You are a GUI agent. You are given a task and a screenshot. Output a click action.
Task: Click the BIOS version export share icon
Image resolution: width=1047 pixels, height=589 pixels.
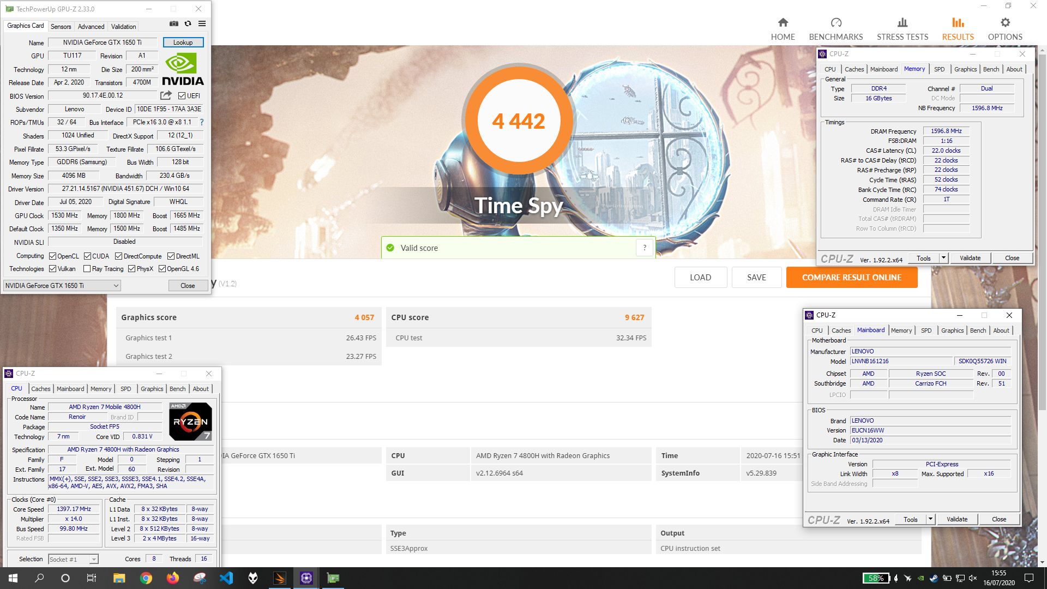tap(166, 95)
